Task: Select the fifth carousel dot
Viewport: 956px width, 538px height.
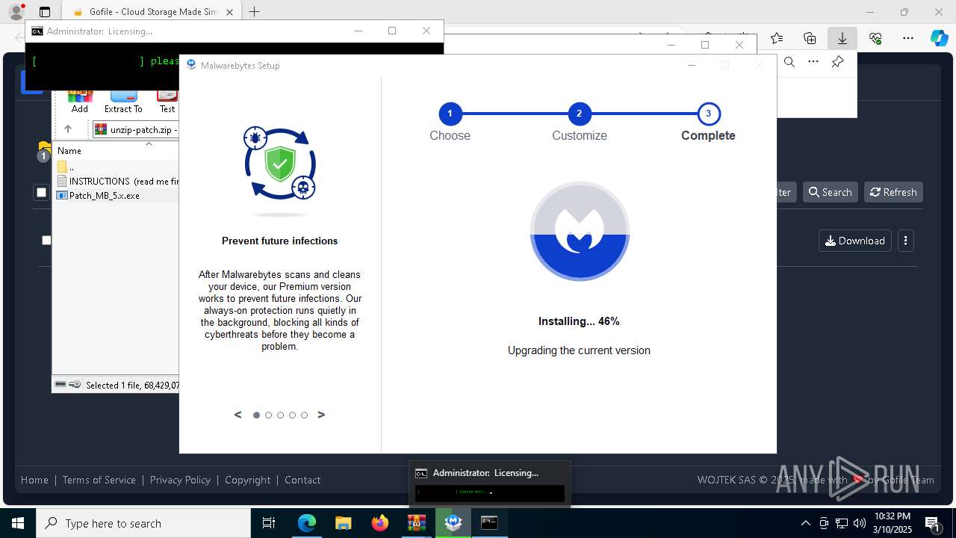Action: point(305,415)
